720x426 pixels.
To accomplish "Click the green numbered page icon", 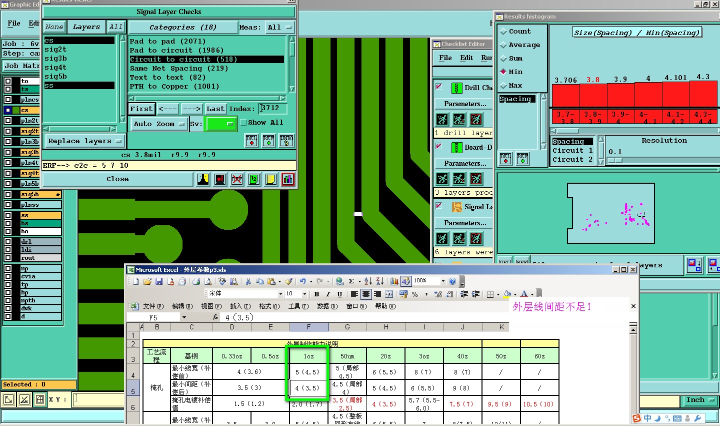I will [254, 179].
